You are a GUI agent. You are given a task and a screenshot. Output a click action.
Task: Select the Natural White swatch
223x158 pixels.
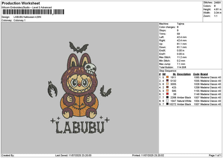(x=167, y=101)
